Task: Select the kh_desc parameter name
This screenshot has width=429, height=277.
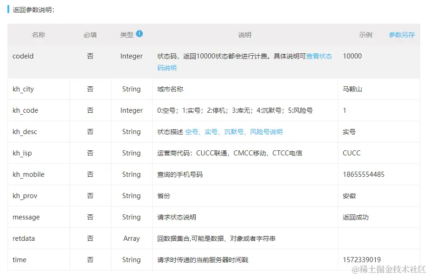Action: (25, 132)
